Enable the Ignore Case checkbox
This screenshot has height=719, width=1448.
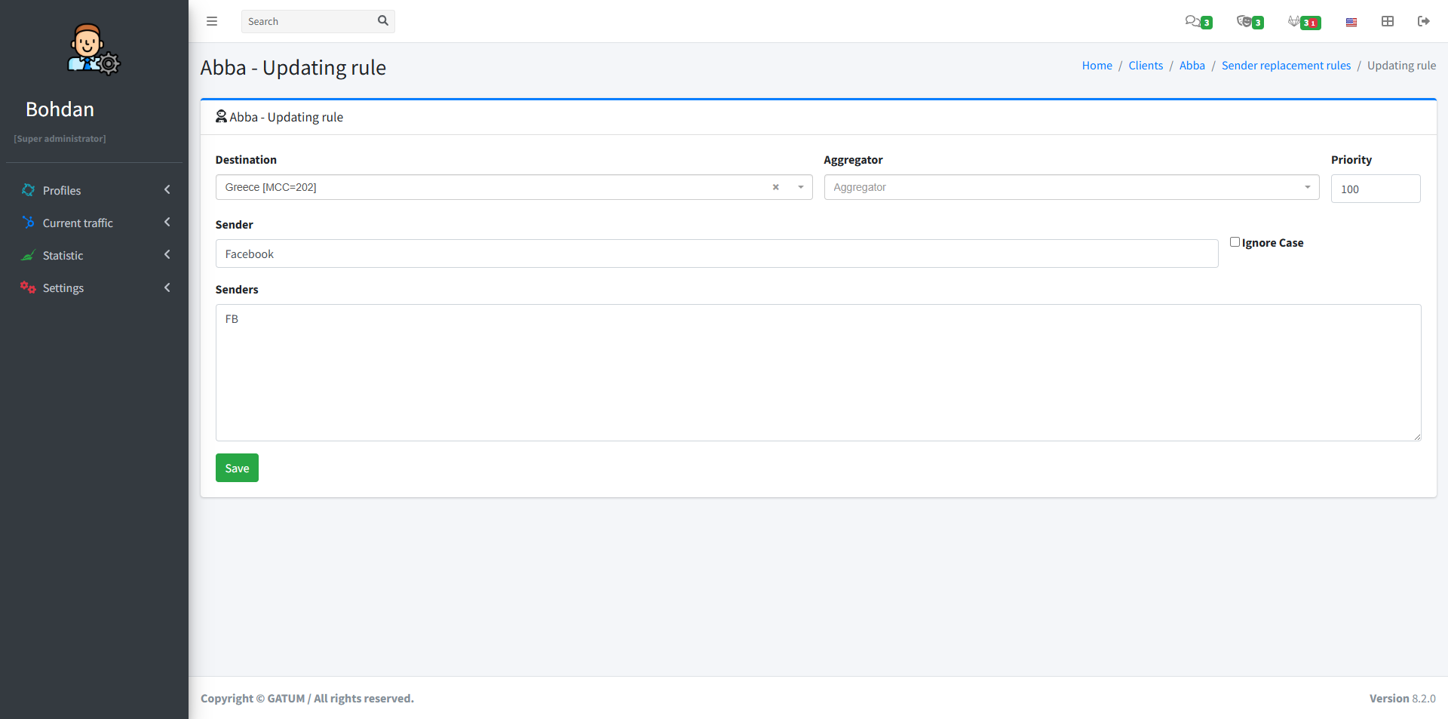click(x=1235, y=242)
